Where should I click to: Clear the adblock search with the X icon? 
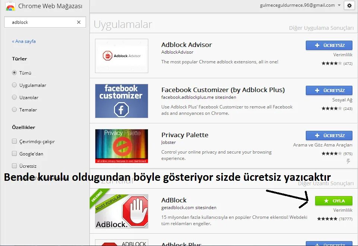click(79, 22)
